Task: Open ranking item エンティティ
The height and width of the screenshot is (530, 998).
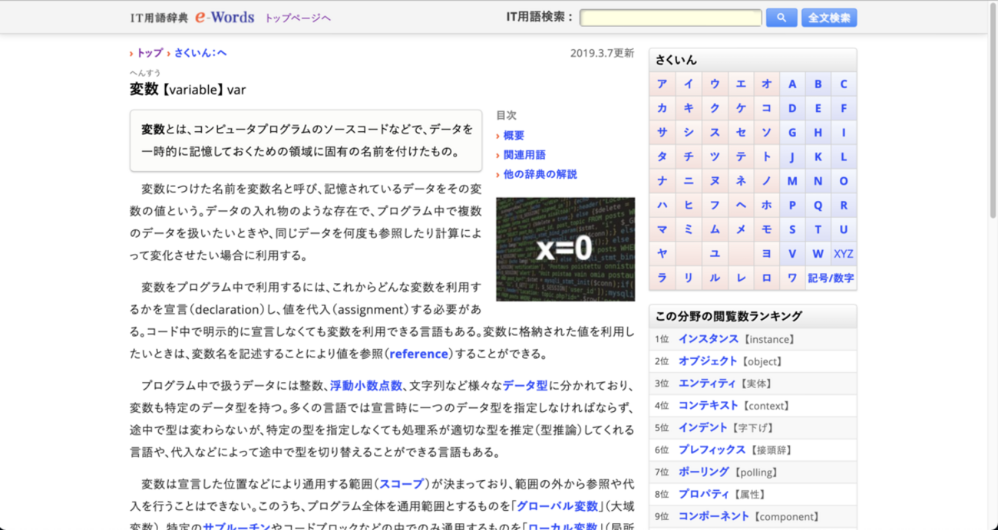Action: [708, 384]
